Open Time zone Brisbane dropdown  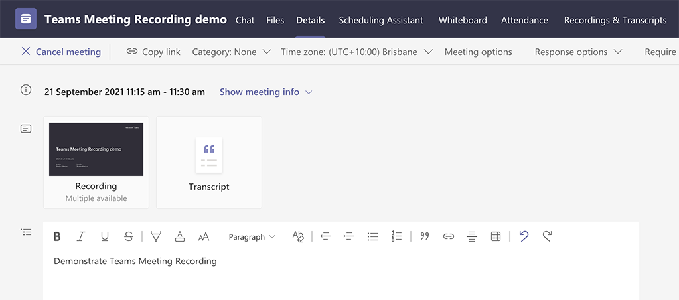(357, 52)
